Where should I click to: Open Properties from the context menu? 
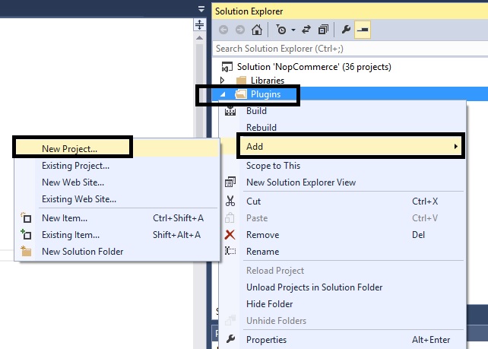266,340
